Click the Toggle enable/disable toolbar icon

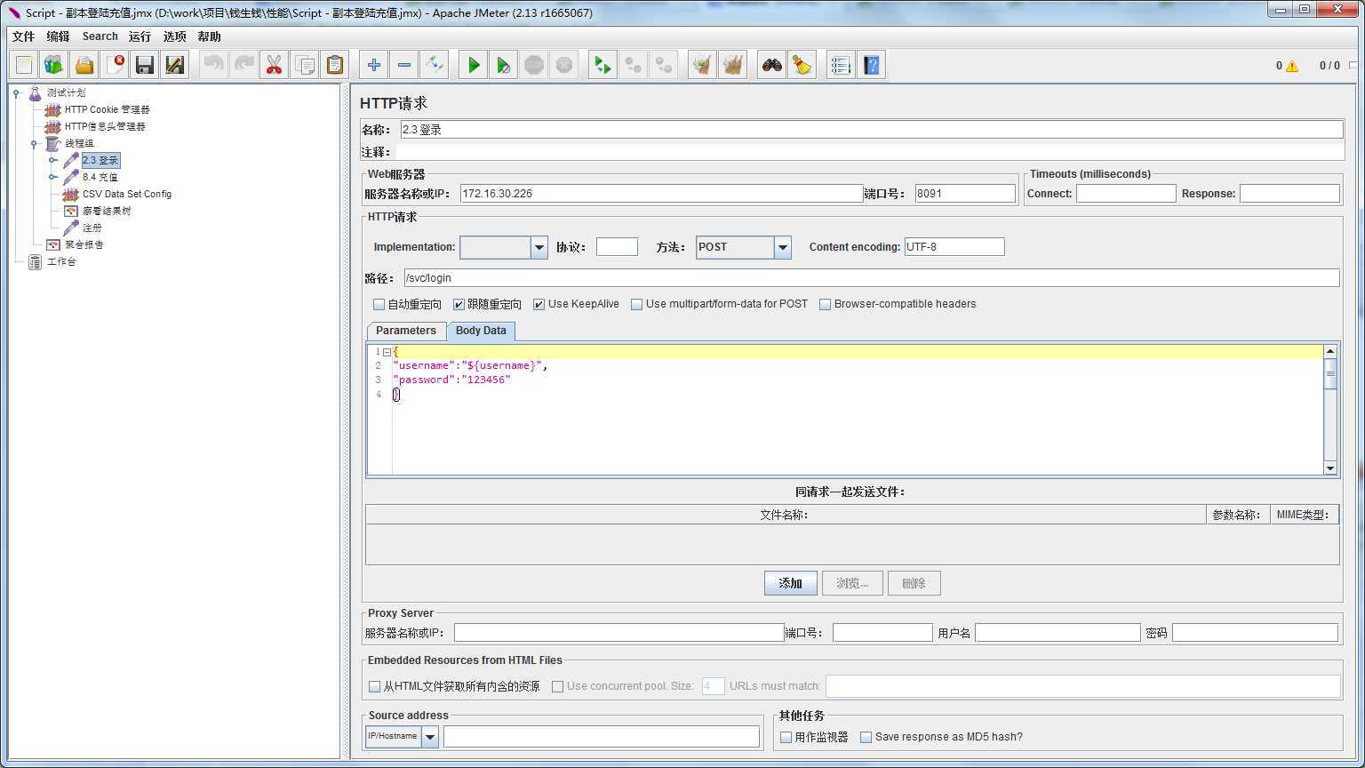435,65
